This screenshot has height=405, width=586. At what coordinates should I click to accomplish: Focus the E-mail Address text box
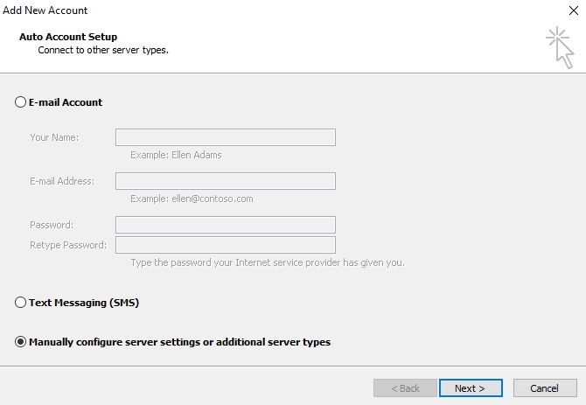pos(226,181)
